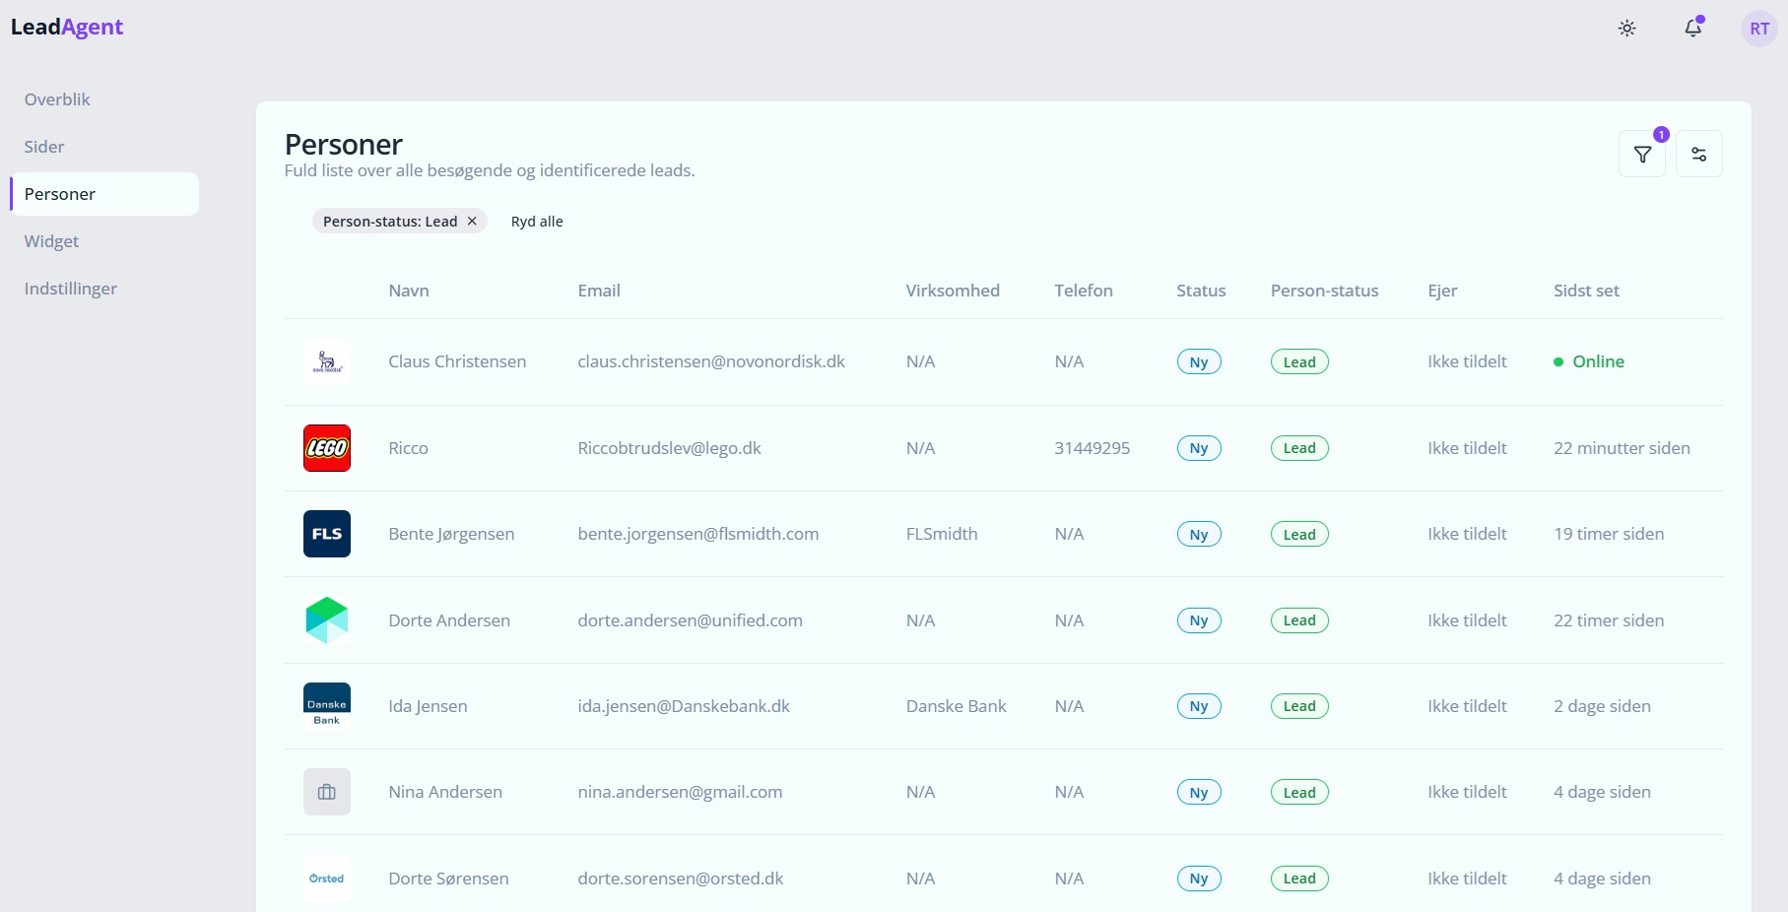Open notifications bell icon
The height and width of the screenshot is (912, 1788).
1692,29
